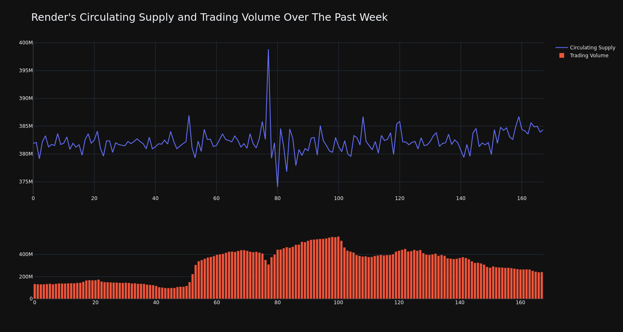Select the chart title text
The width and height of the screenshot is (623, 332).
coord(209,17)
